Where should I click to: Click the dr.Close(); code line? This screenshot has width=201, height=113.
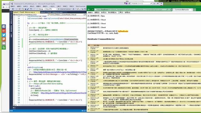[35, 95]
